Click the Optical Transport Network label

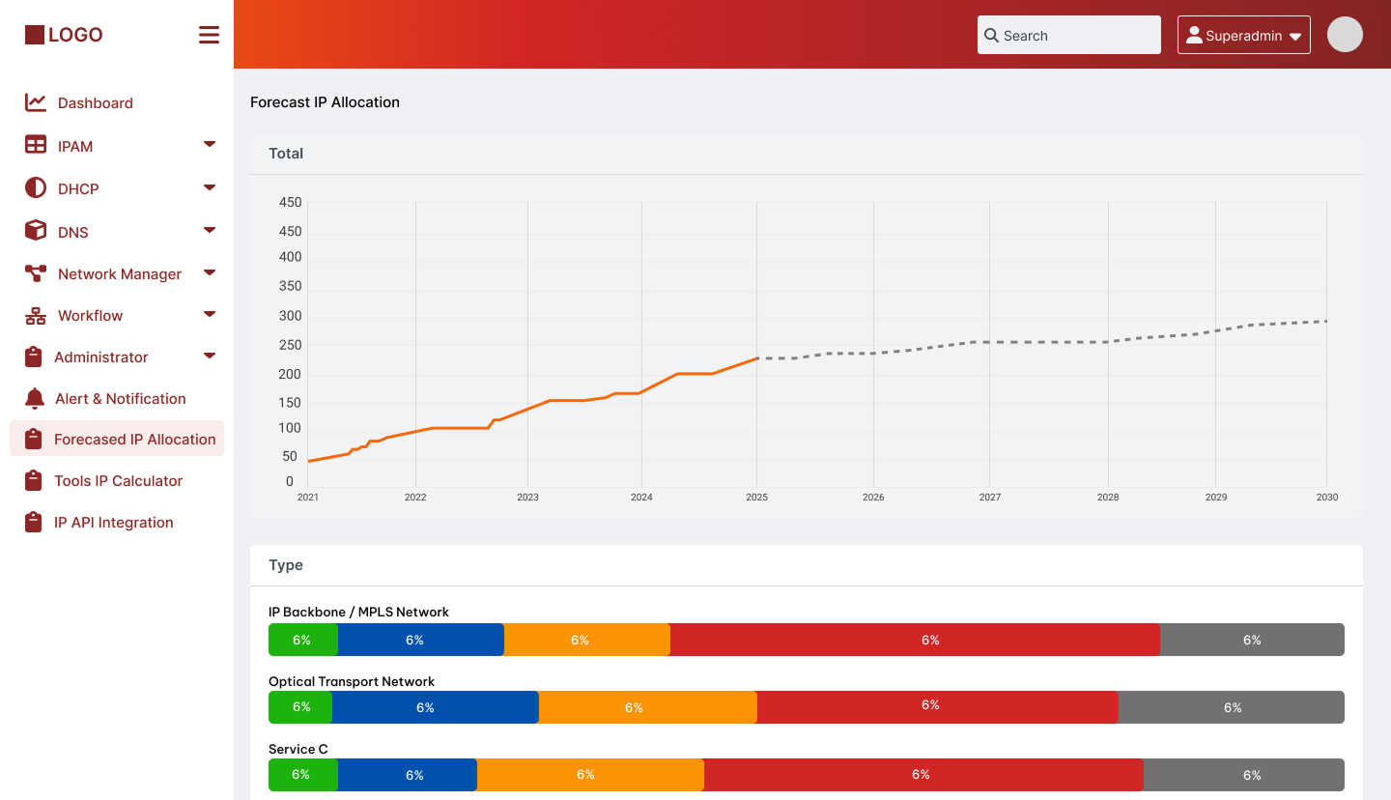click(x=352, y=681)
